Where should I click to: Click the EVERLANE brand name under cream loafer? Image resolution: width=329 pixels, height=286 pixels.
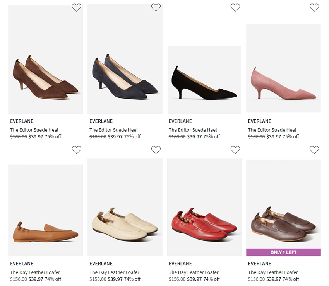101,263
